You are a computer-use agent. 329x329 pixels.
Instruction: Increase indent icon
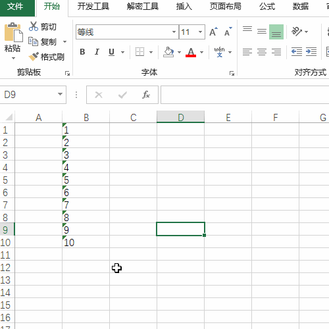311,52
